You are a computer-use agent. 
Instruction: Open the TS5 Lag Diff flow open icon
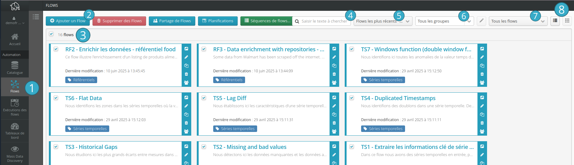click(334, 98)
